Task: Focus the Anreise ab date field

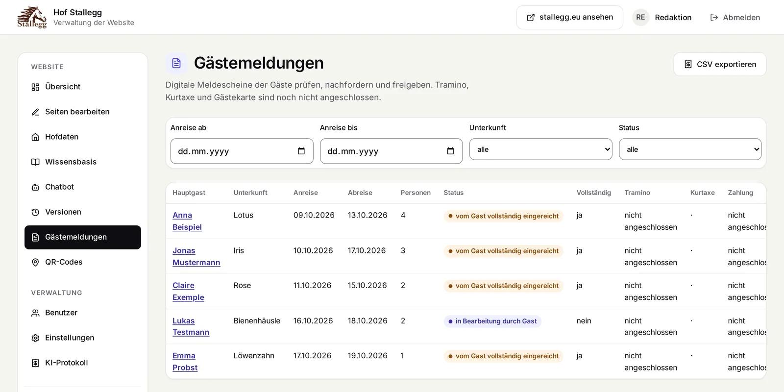Action: 242,151
